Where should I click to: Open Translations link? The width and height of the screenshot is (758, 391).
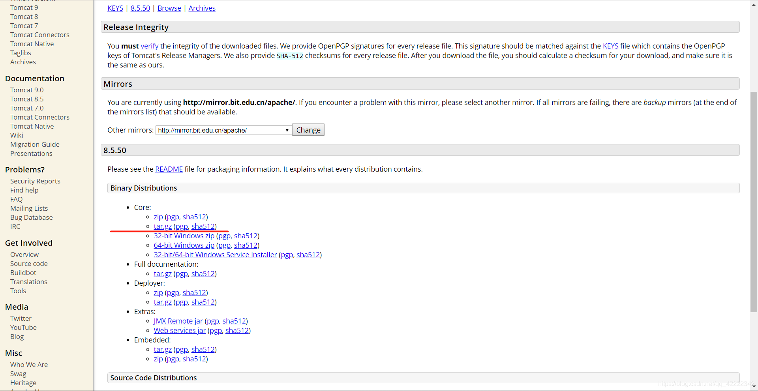29,282
